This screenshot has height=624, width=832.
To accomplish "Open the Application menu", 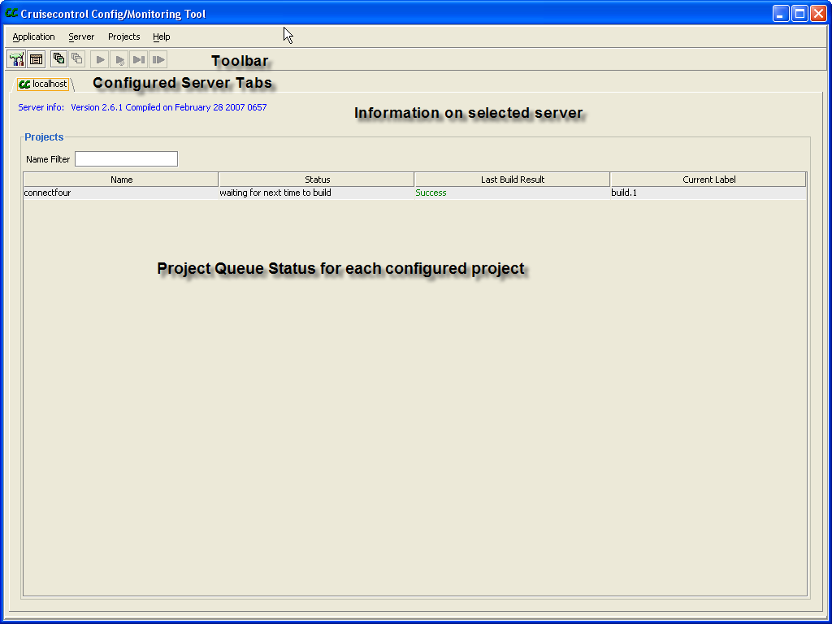I will pos(34,37).
